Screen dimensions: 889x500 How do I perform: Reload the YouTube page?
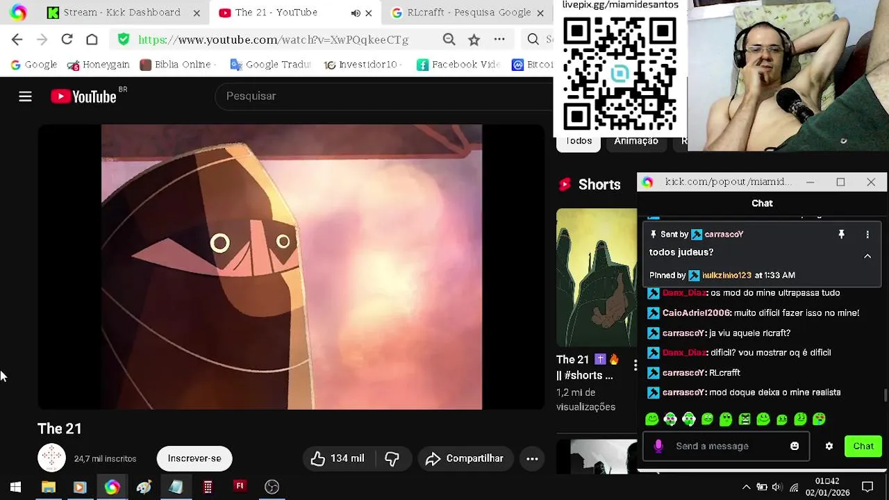(67, 40)
